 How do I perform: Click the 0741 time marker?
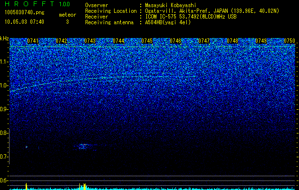[x=33, y=41]
